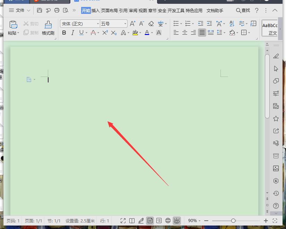Click the Paste (粘贴) clipboard icon

click(x=13, y=25)
